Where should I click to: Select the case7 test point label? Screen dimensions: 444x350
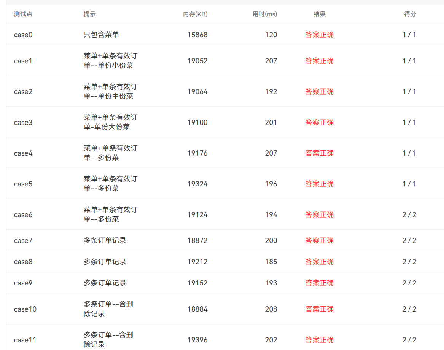point(23,240)
